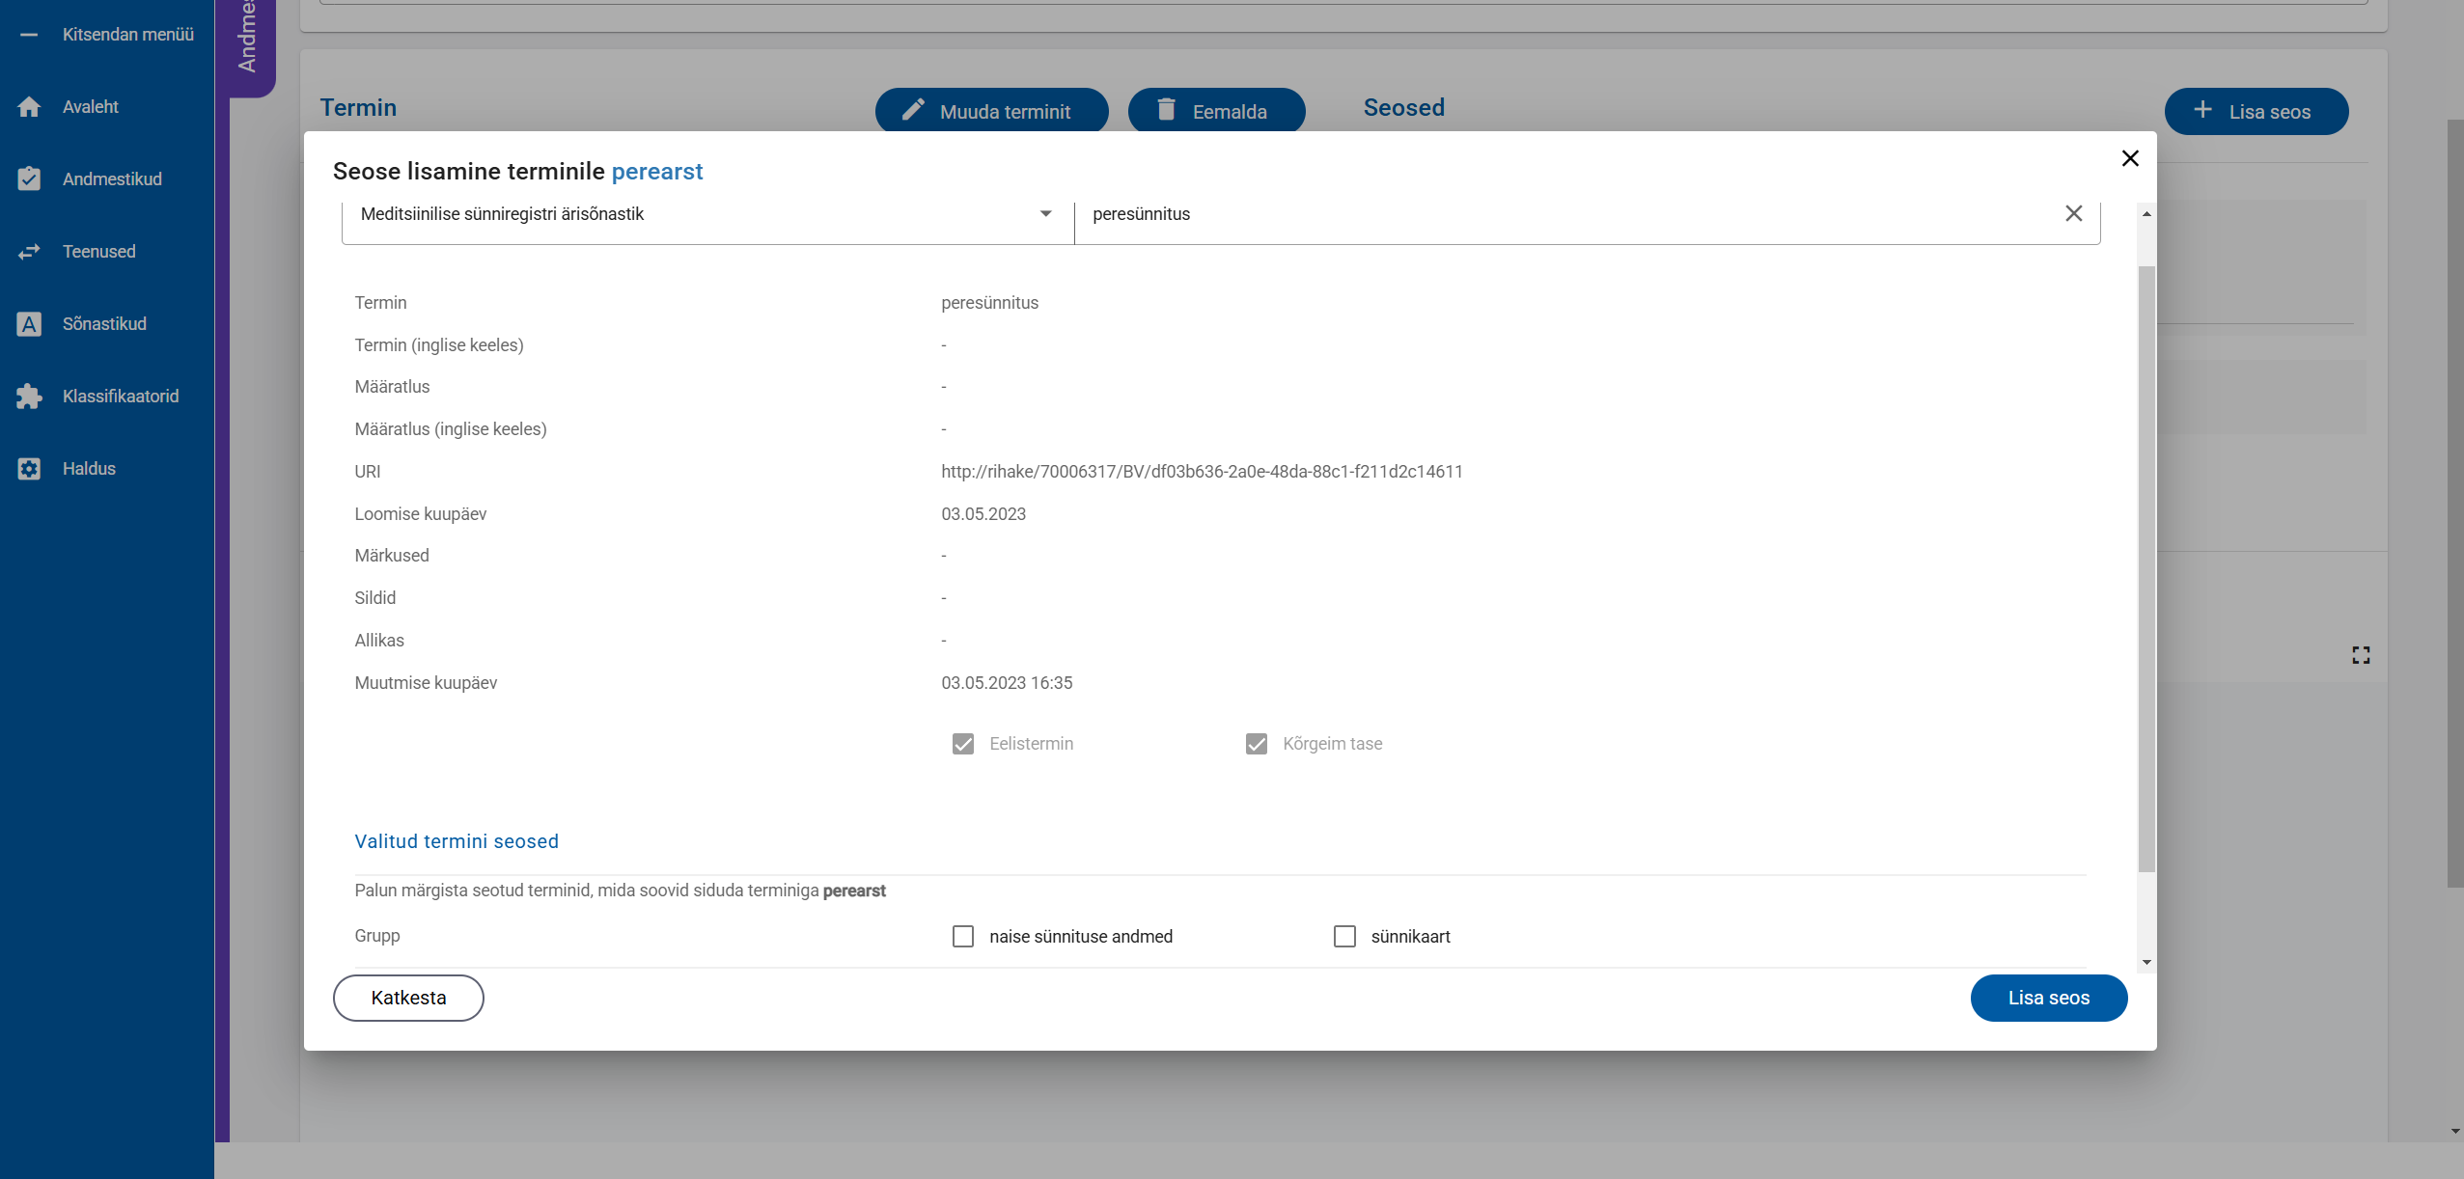Screen dimensions: 2464x1179
Task: Click the Klassifikaatorid puzzle icon
Action: [29, 397]
